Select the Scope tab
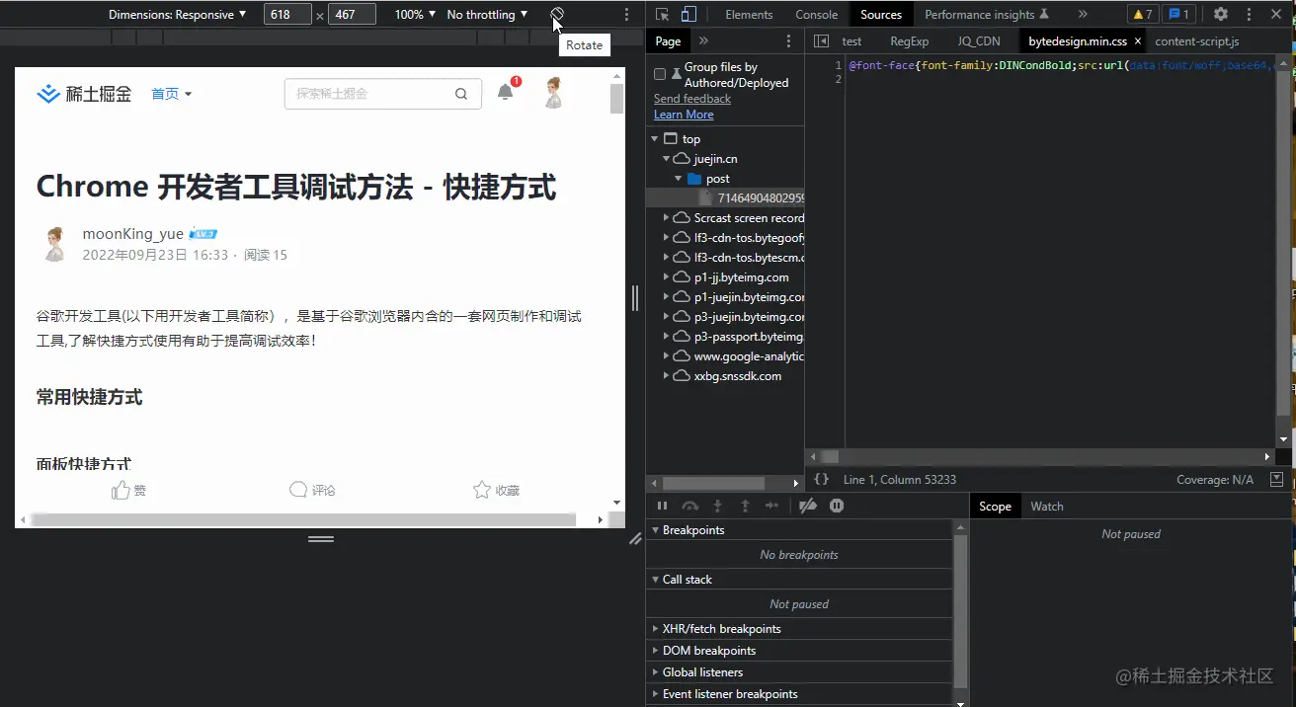Image resolution: width=1296 pixels, height=707 pixels. tap(995, 507)
